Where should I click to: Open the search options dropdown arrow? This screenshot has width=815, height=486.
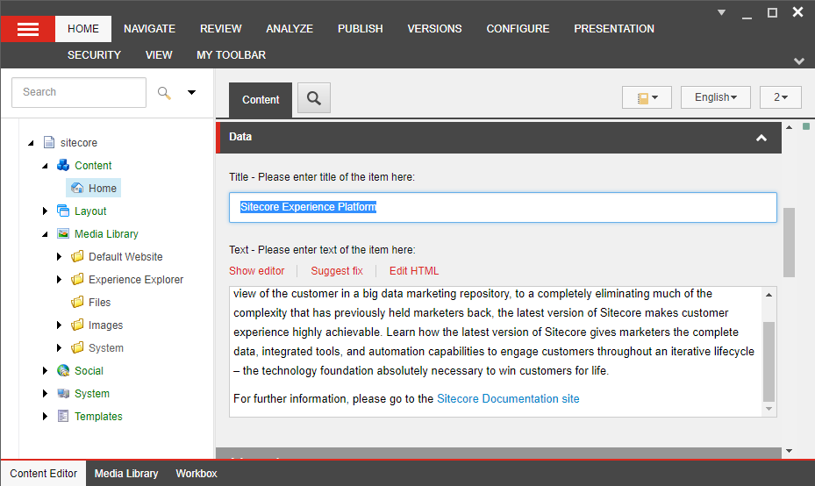pos(191,92)
